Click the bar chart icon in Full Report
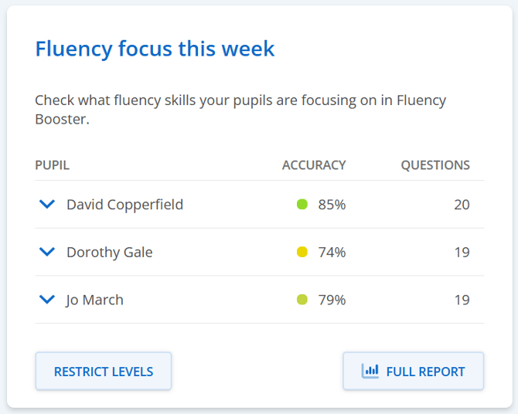The height and width of the screenshot is (414, 518). [x=370, y=371]
